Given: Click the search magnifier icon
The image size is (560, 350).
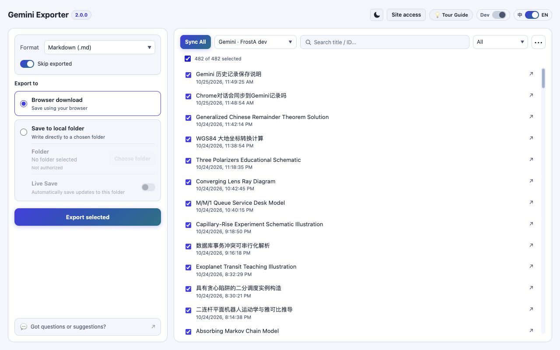Looking at the screenshot, I should pos(308,42).
